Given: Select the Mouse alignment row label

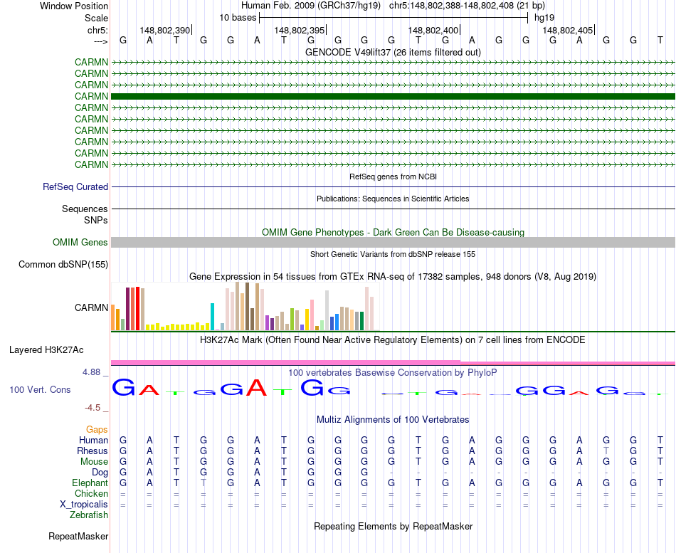Looking at the screenshot, I should pyautogui.click(x=94, y=462).
